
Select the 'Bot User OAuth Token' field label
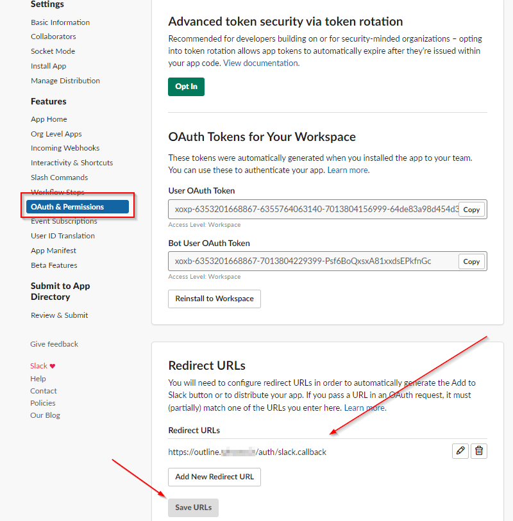pyautogui.click(x=209, y=244)
